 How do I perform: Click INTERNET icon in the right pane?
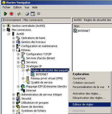pos(75,31)
